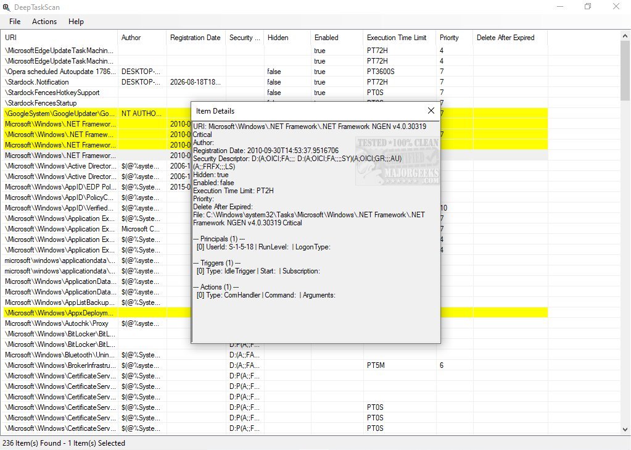The image size is (631, 450).
Task: Click the URI line in Item Details
Action: point(310,130)
